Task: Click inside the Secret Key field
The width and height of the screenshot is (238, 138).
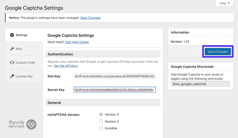Action: pos(115,90)
